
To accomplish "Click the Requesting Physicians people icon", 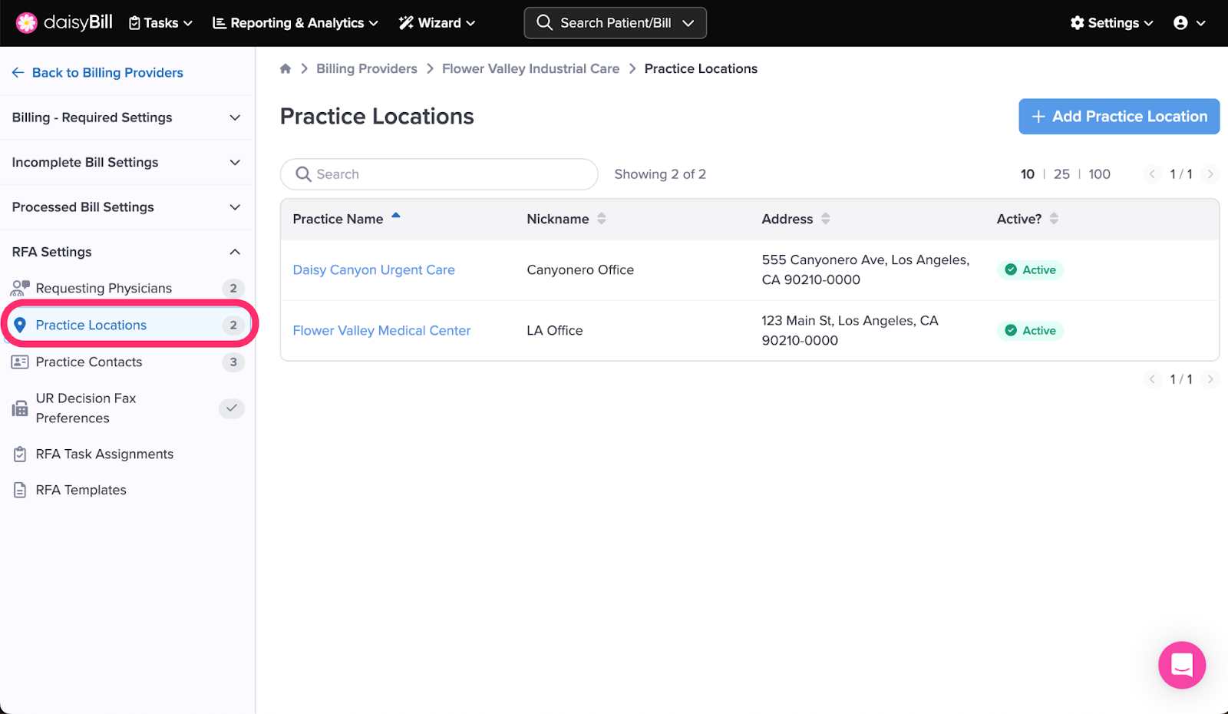I will pyautogui.click(x=20, y=288).
